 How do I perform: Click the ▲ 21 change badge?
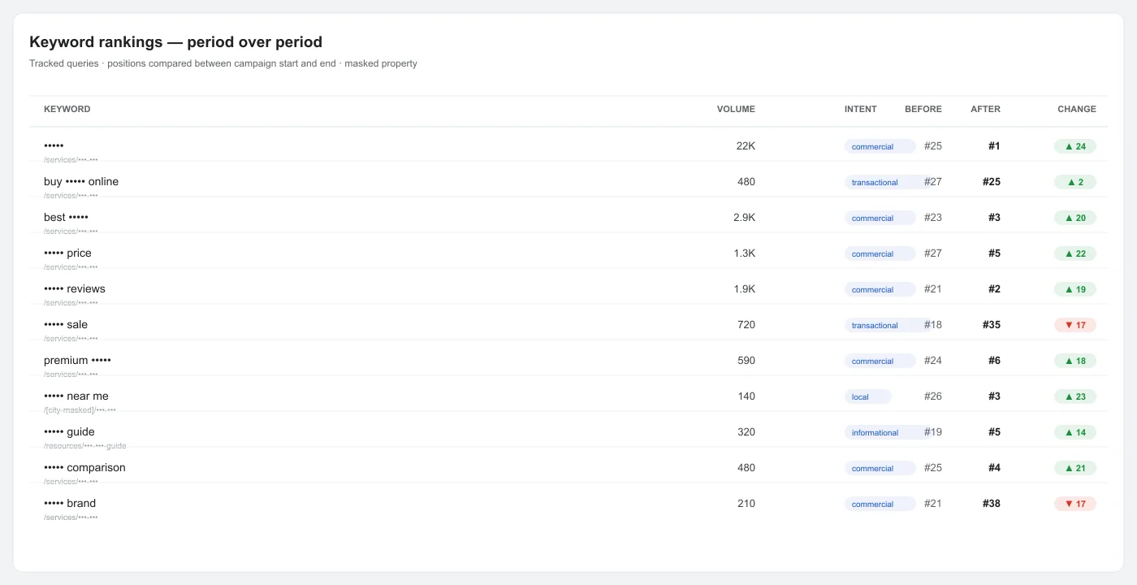tap(1075, 468)
